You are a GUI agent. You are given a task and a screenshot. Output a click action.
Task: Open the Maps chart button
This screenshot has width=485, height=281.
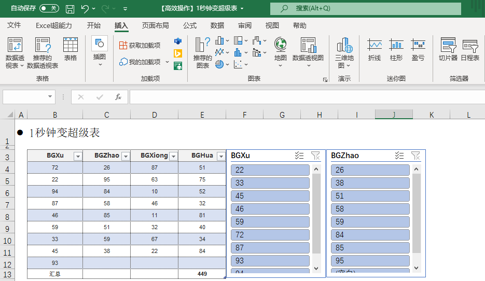point(280,52)
